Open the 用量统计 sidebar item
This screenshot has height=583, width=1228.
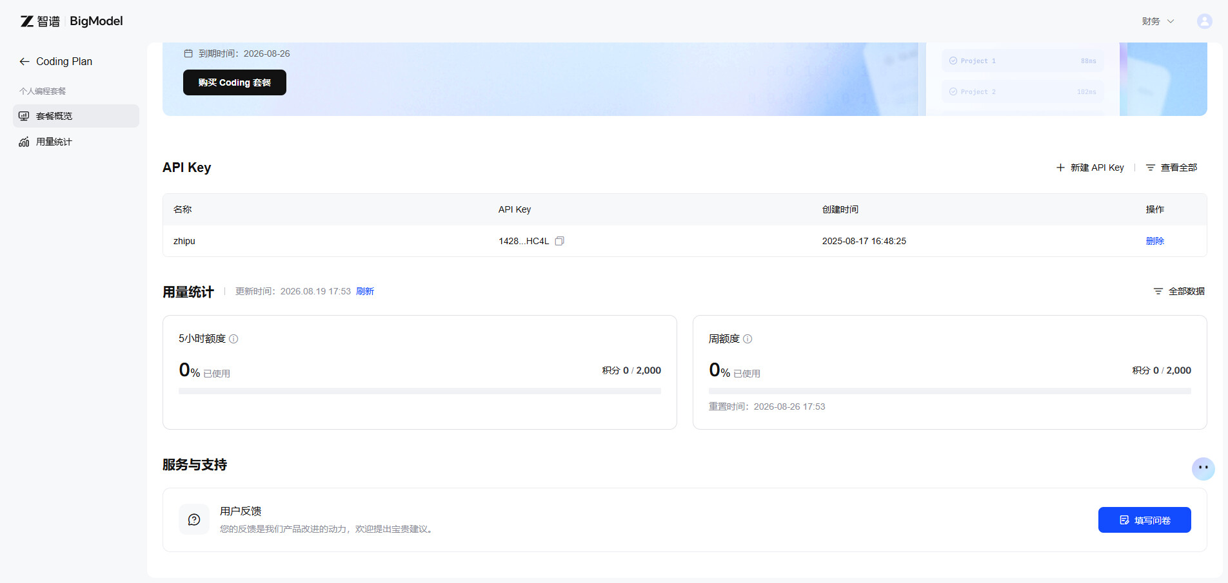[76, 142]
